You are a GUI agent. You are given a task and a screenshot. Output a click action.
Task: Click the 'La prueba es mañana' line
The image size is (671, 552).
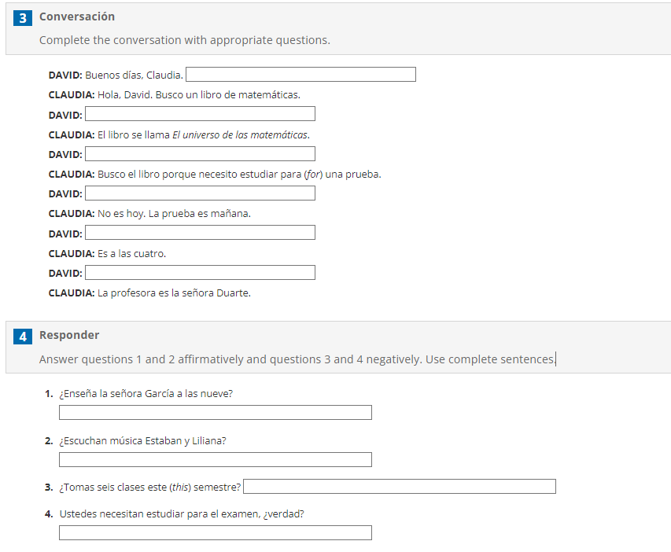click(200, 214)
